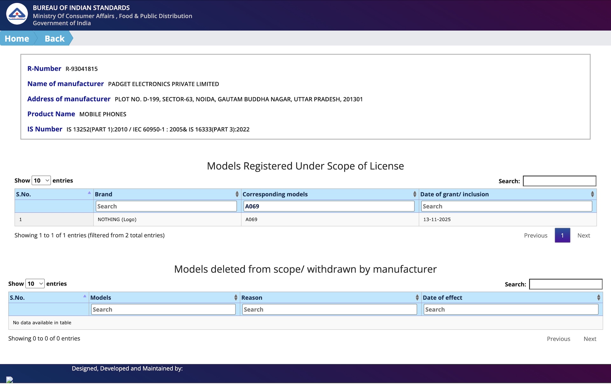611x384 pixels.
Task: Sort by Reason column arrows
Action: pyautogui.click(x=417, y=297)
